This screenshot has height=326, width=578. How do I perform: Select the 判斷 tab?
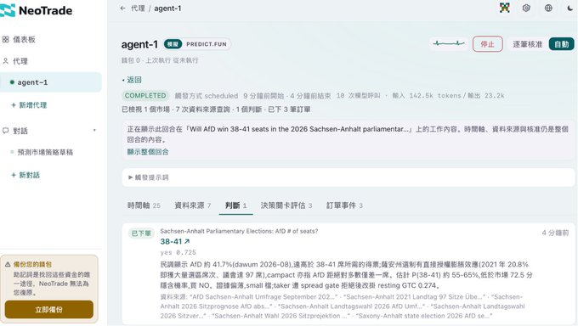pyautogui.click(x=236, y=205)
